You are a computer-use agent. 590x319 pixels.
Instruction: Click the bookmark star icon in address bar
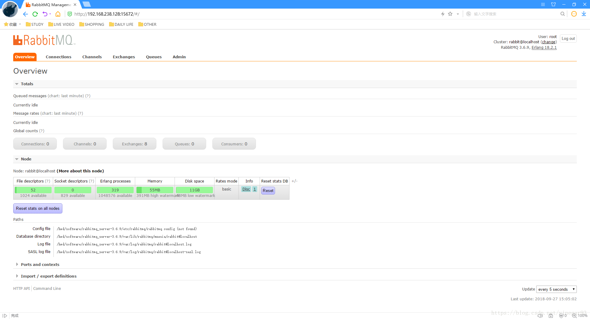click(x=450, y=14)
